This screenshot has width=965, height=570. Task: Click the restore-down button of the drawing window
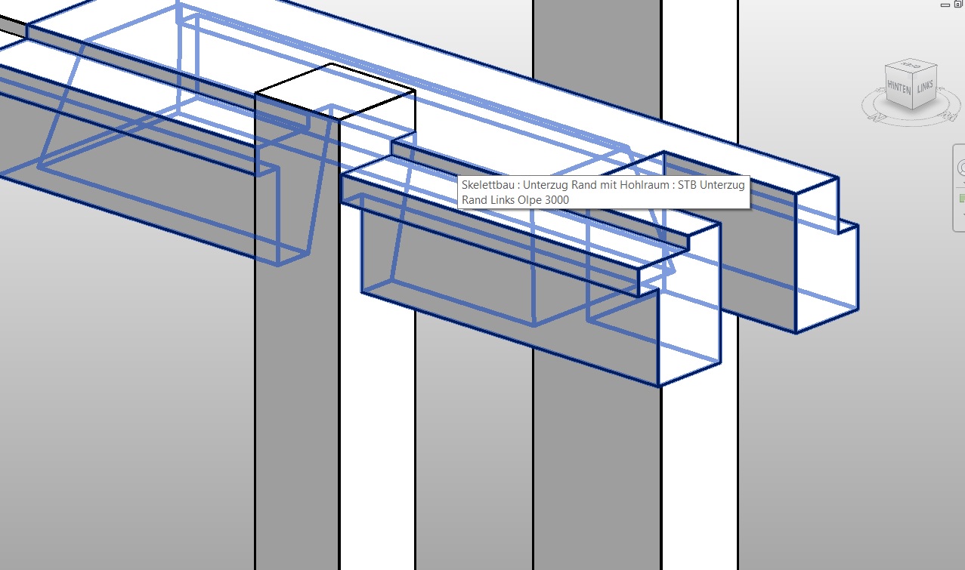point(958,5)
